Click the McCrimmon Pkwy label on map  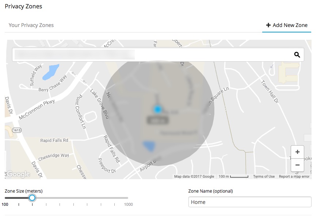[37, 108]
